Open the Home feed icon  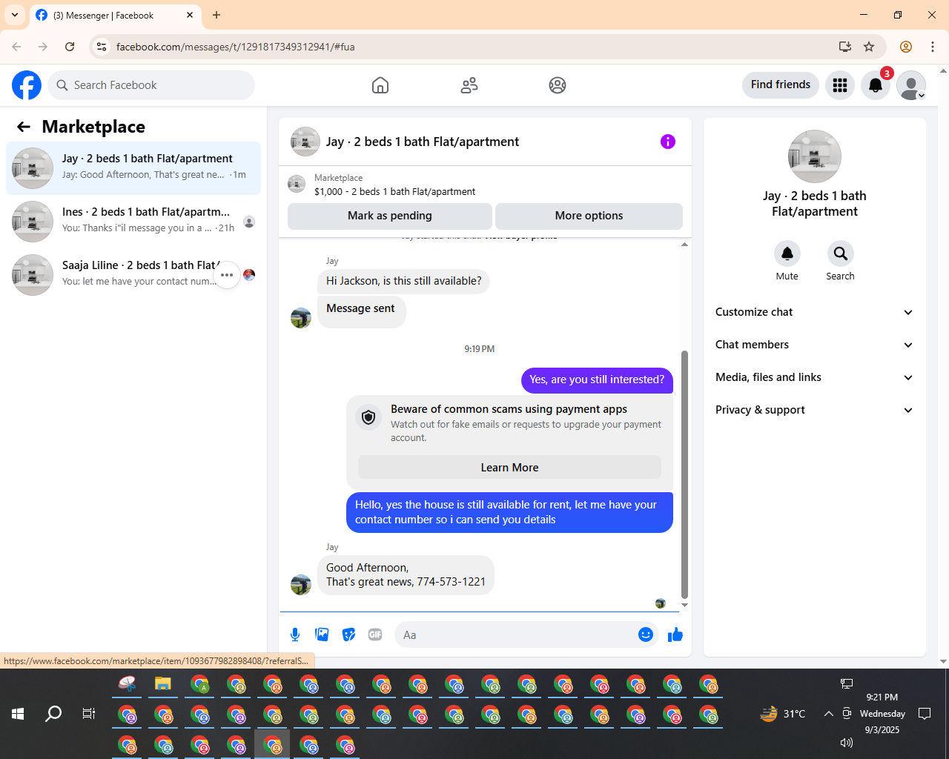pos(380,85)
